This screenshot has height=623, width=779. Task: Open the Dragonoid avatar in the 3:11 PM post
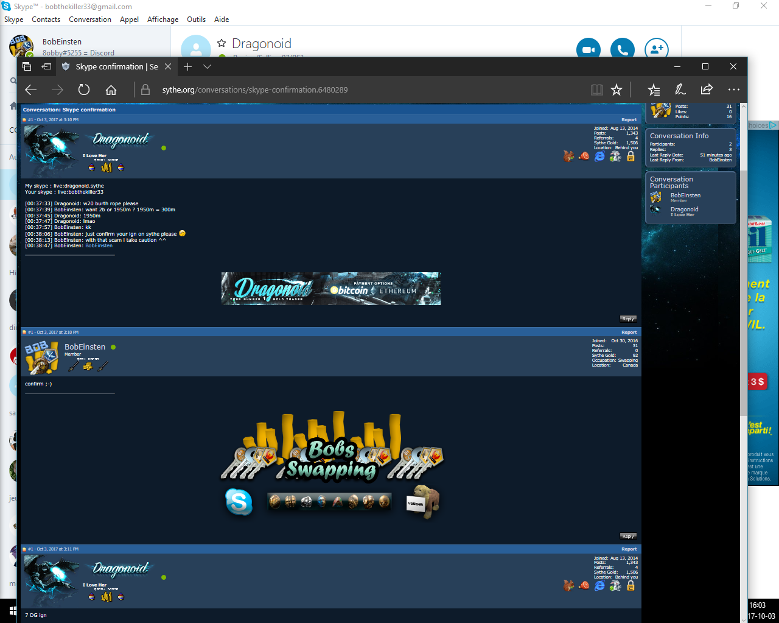52,580
